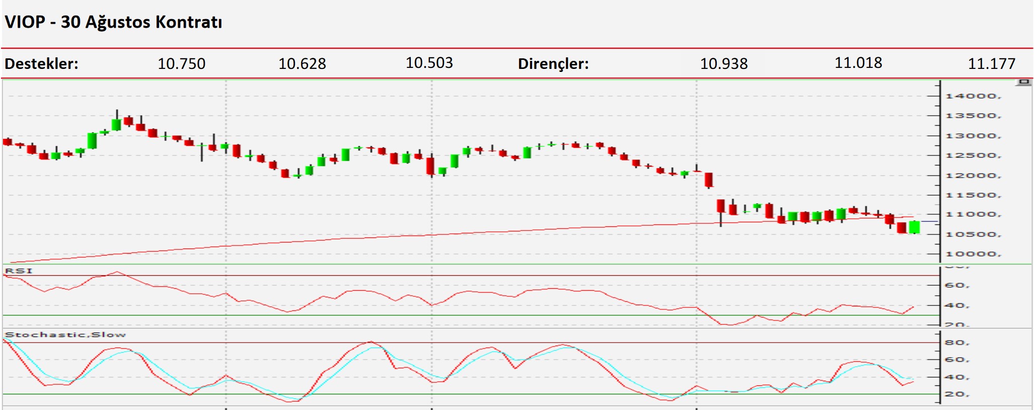Screen dimensions: 1034x410
Task: Click the 'Destekler:' label
Action: [41, 64]
